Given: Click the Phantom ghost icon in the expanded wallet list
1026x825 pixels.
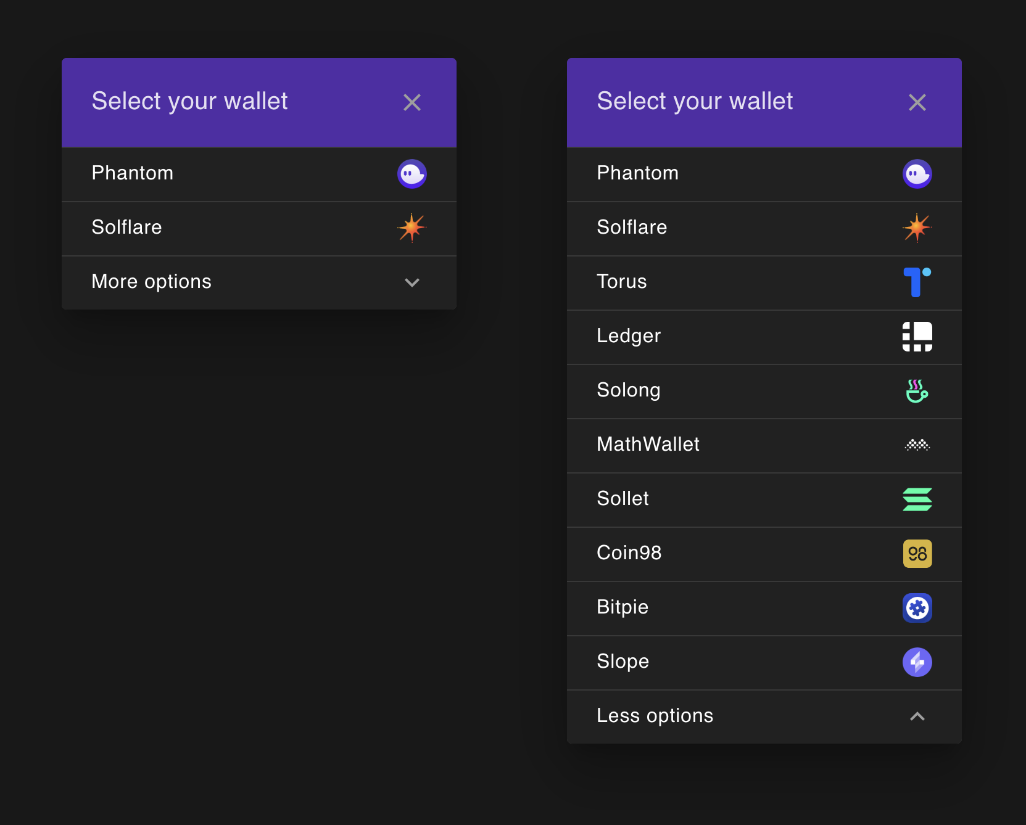Looking at the screenshot, I should point(917,174).
